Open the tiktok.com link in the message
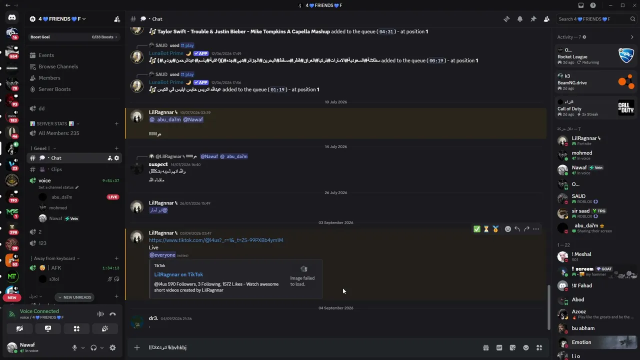The height and width of the screenshot is (360, 640). [216, 240]
